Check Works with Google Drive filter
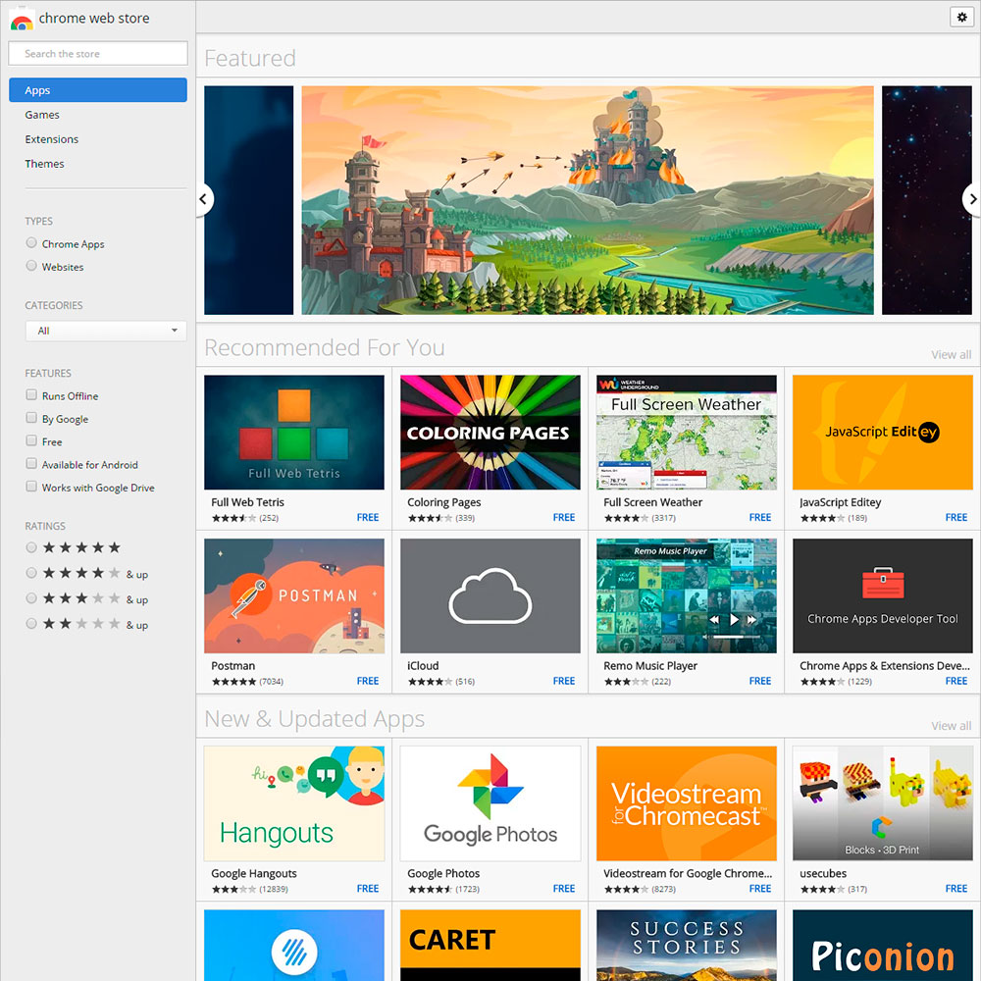 click(x=31, y=487)
